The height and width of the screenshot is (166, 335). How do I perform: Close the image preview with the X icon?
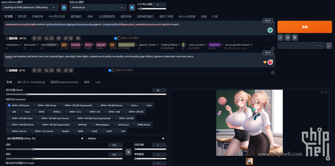(326, 92)
